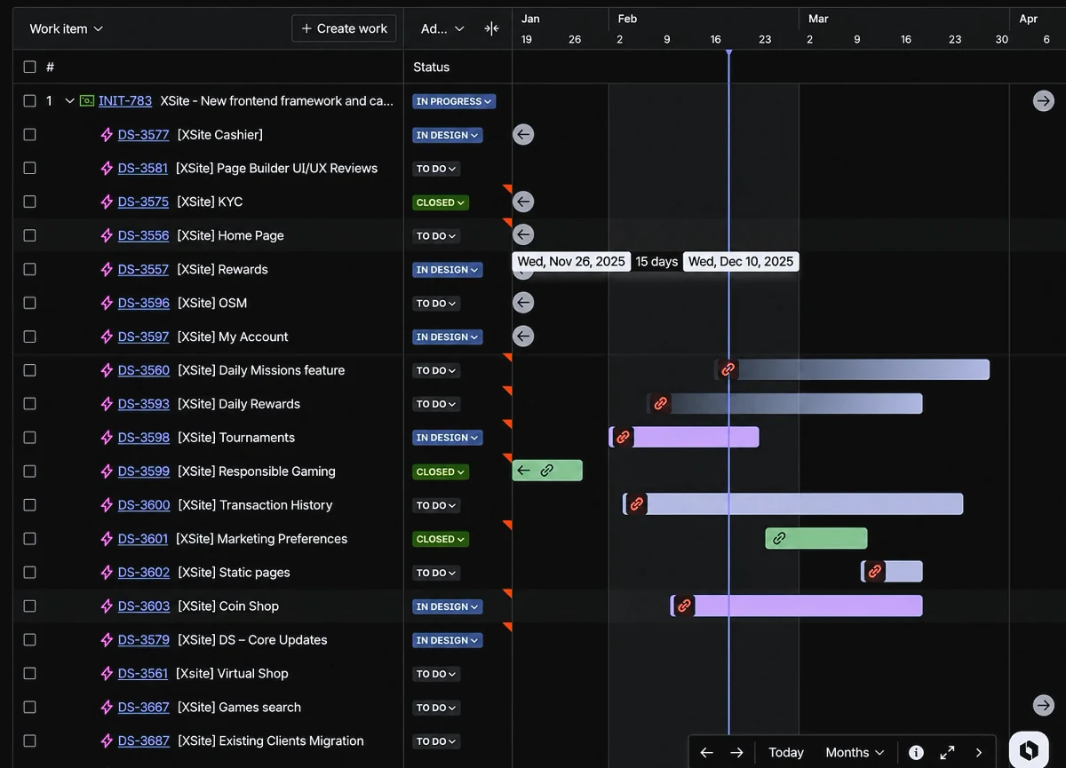The width and height of the screenshot is (1066, 768).
Task: Check the box for DS-3687 Existing Clients Migration
Action: point(29,740)
